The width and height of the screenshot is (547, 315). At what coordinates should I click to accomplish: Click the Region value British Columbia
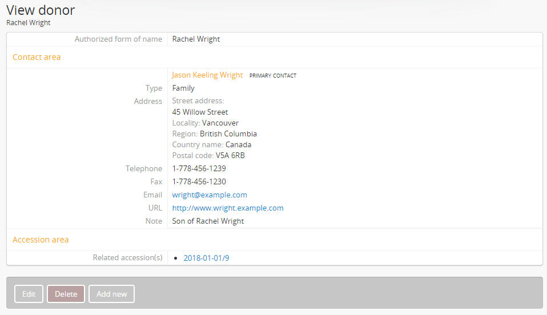click(228, 134)
